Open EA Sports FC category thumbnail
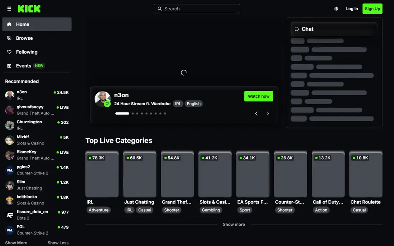 tap(253, 174)
